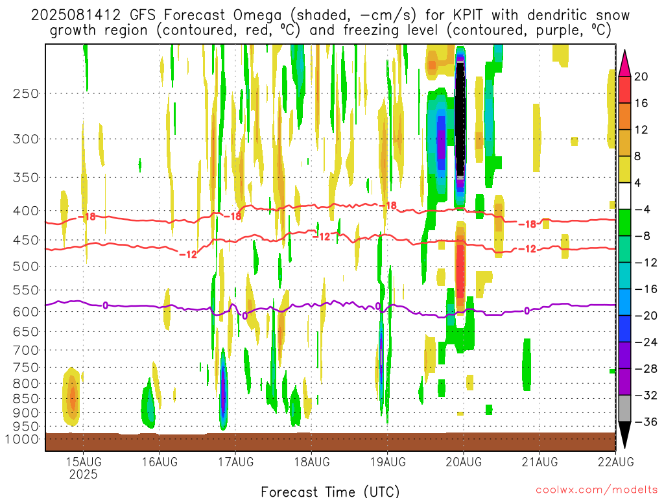Select the cyan -16 to -12 colorbar swatch
This screenshot has width=664, height=498.
[x=624, y=276]
